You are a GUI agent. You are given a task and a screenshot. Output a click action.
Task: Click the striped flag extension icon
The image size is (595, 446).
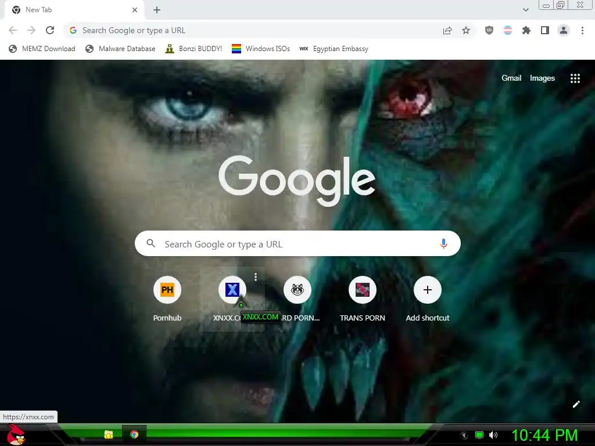coord(508,30)
